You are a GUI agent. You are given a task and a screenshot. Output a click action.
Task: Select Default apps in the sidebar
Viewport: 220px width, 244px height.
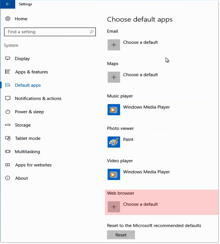point(28,85)
